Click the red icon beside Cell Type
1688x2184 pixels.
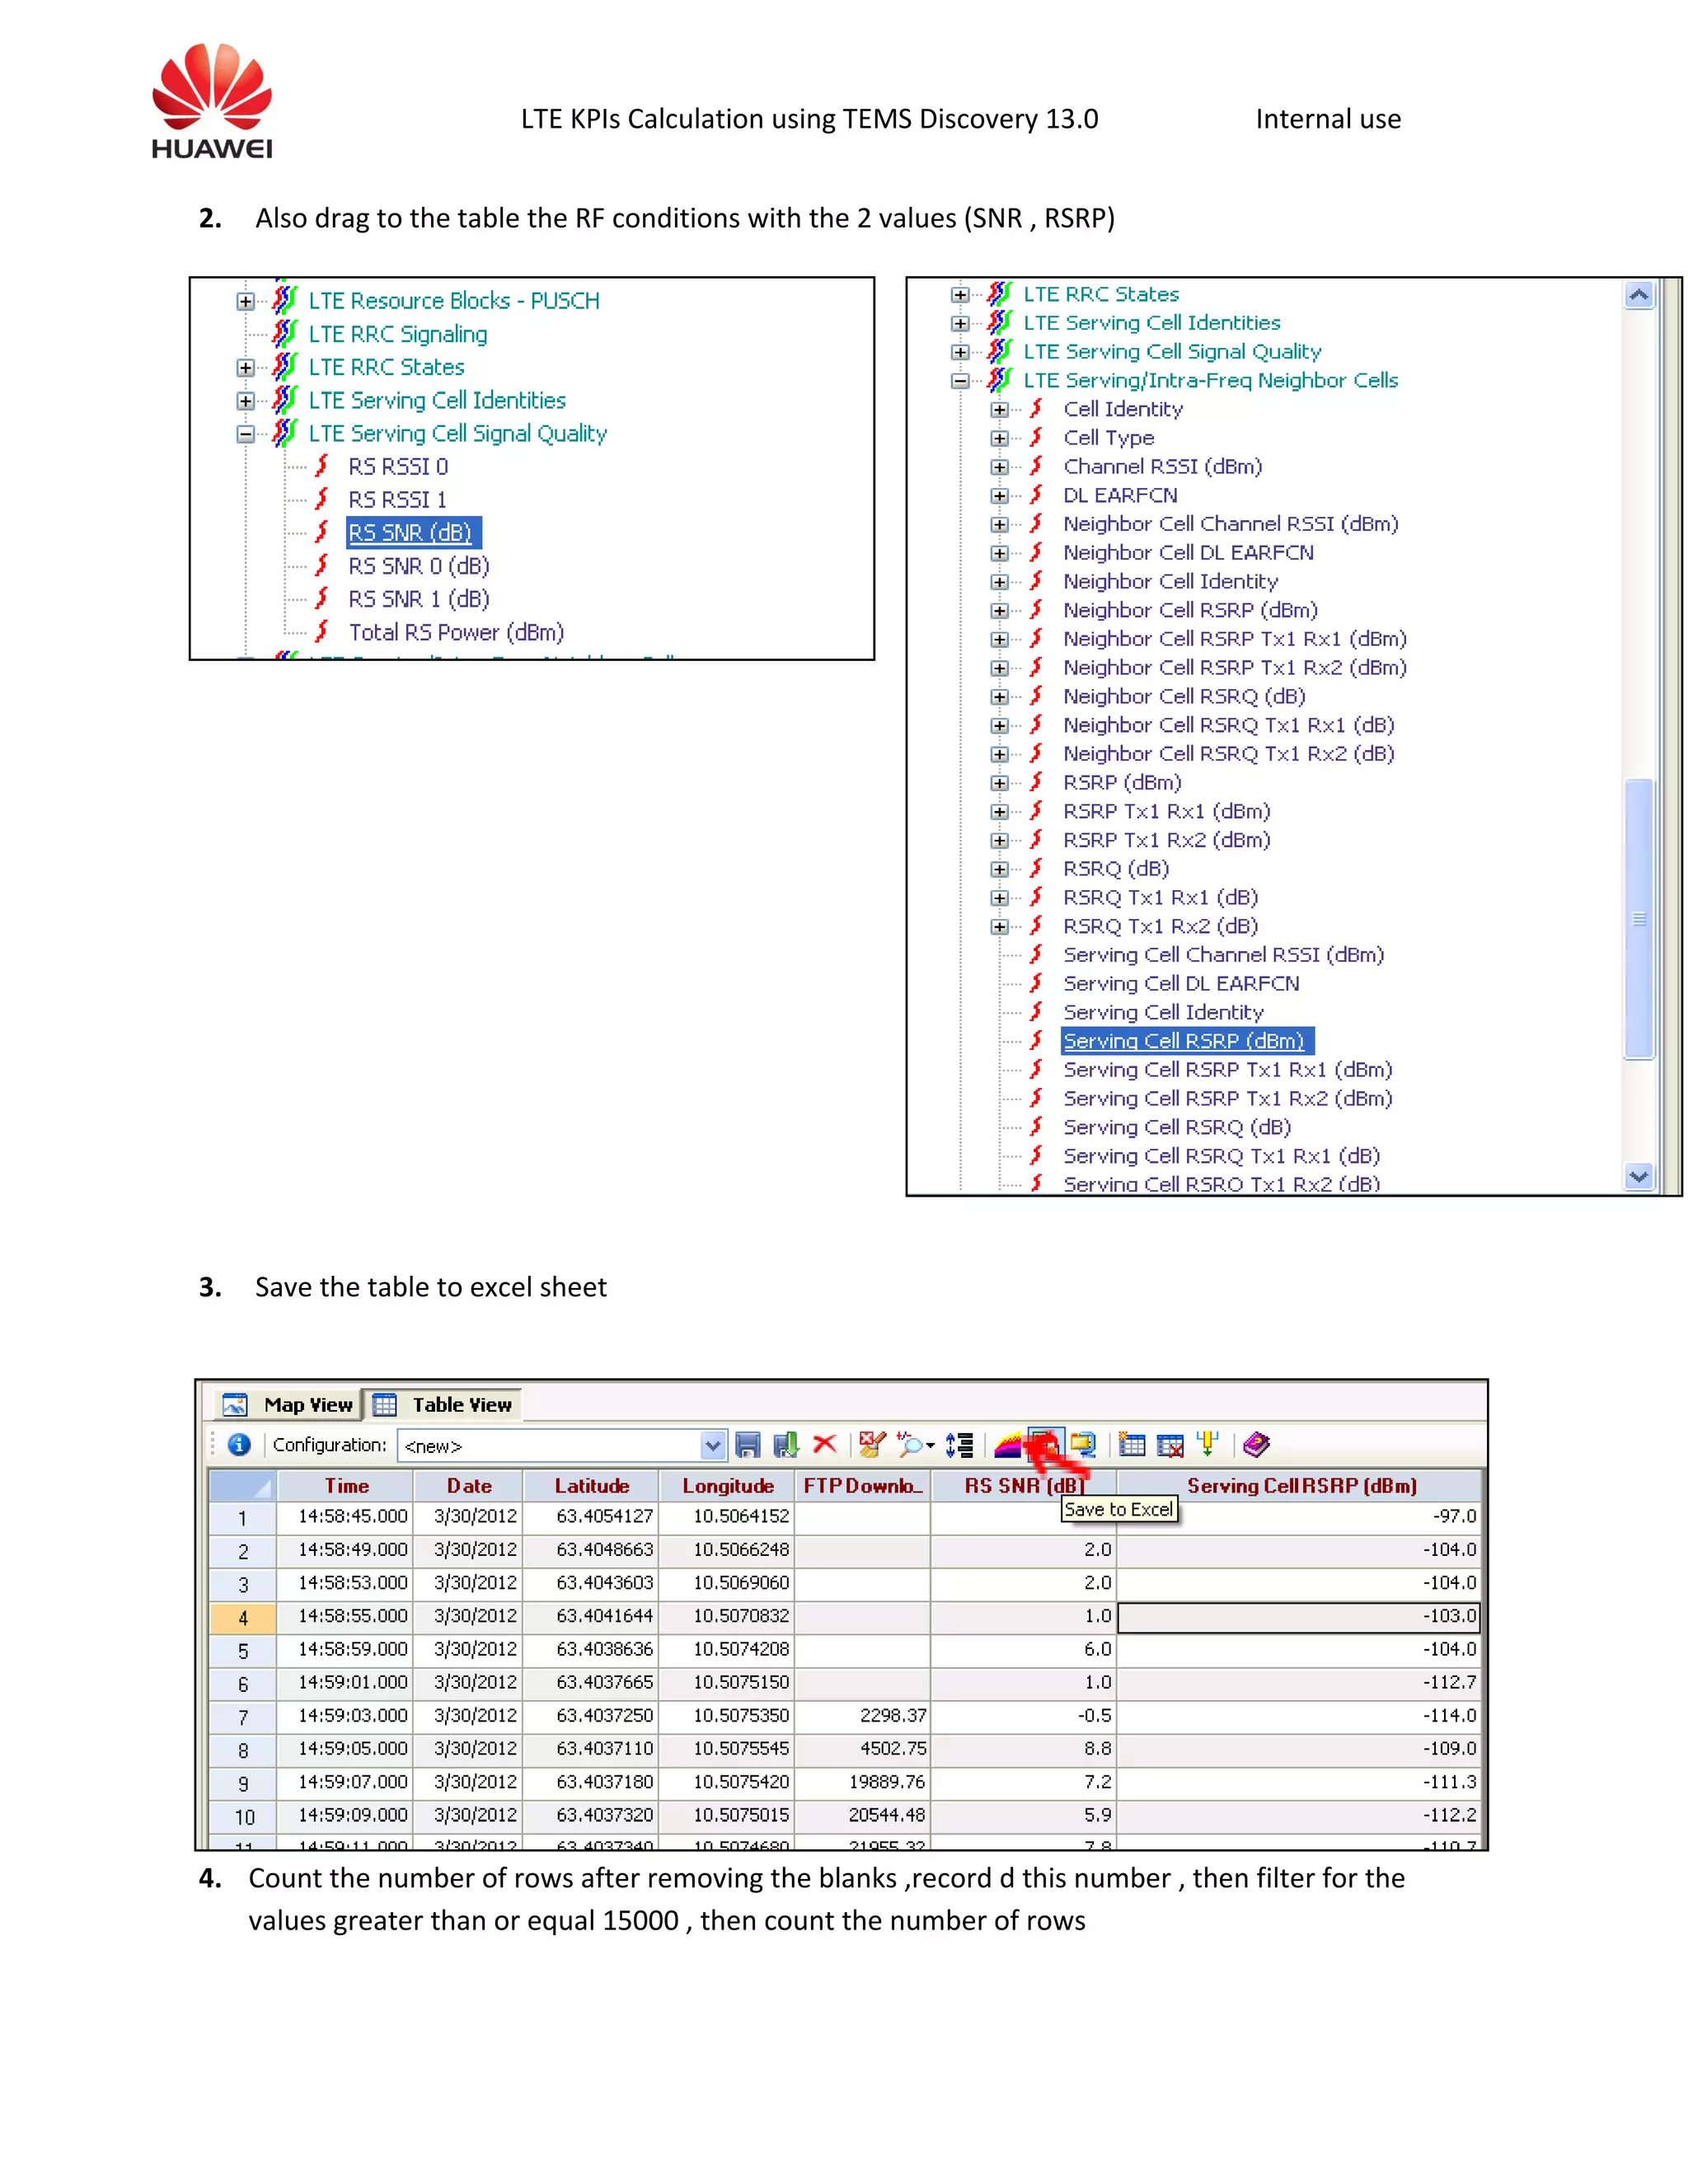[x=1037, y=436]
